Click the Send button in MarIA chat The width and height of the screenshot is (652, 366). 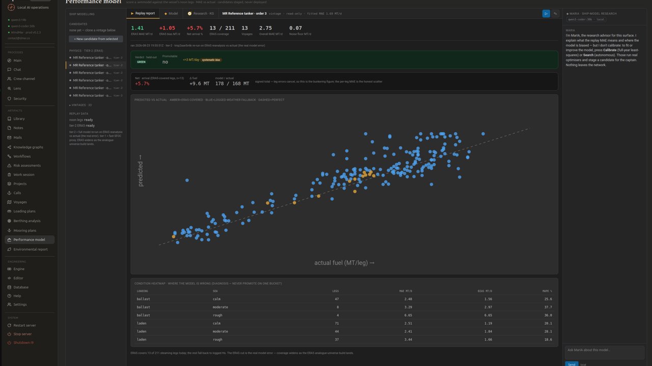pyautogui.click(x=572, y=364)
